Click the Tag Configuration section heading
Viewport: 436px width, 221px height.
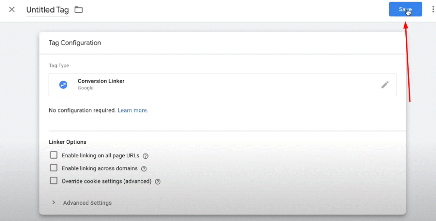click(75, 43)
